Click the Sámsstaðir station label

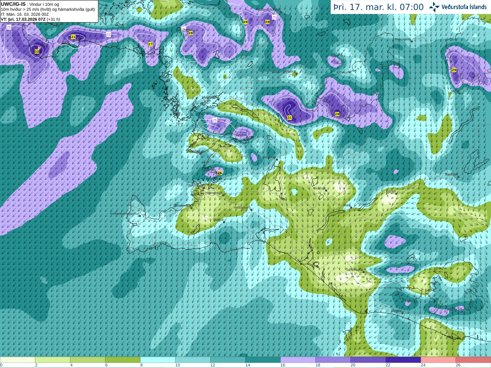point(354,270)
